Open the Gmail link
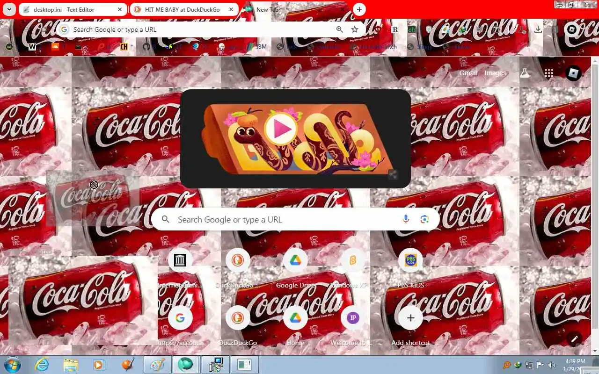Screen dimensions: 599x374 [468, 73]
